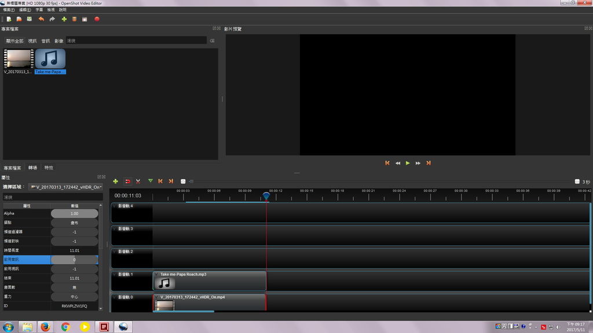Open the 影音軌 4 track menu arrow
This screenshot has width=593, height=333.
[x=115, y=206]
